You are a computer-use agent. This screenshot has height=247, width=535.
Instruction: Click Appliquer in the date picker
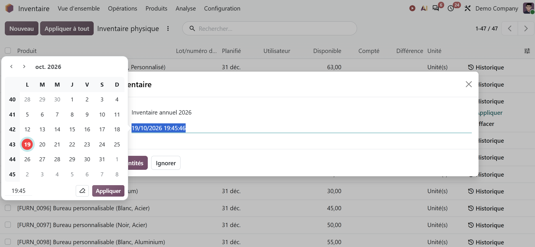[x=108, y=191]
